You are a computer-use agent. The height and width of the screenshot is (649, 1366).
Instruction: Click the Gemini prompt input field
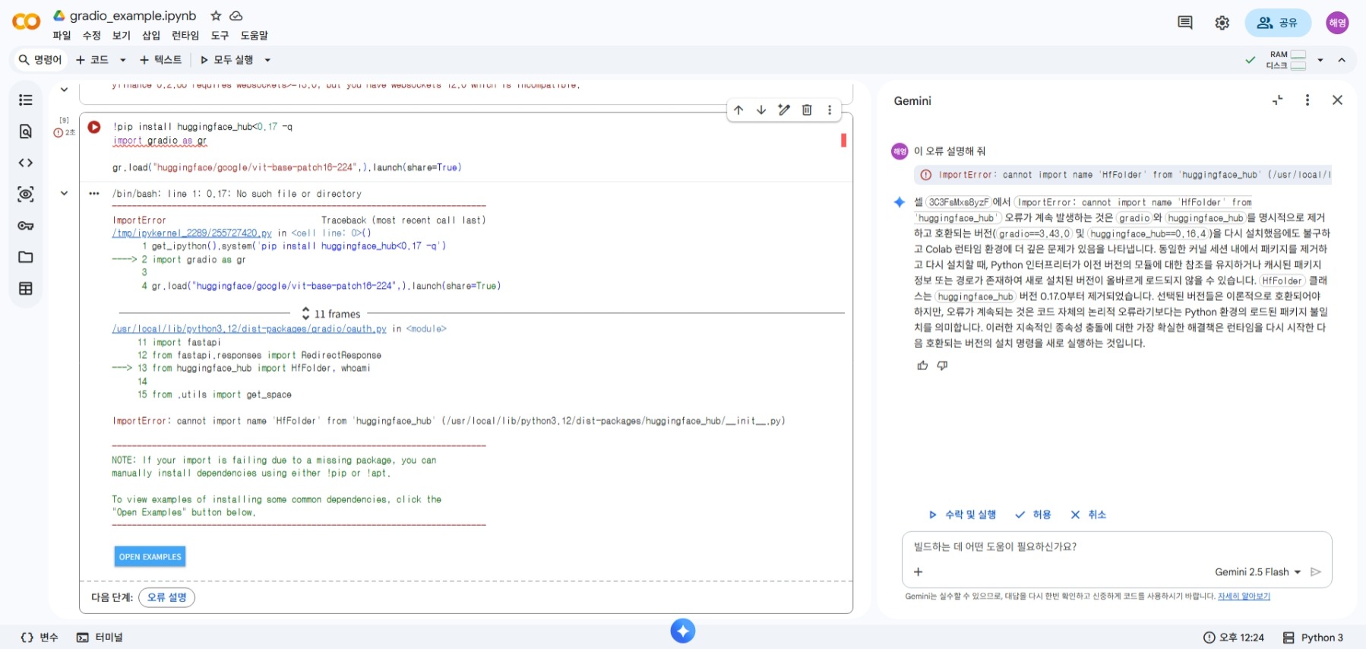pos(1117,546)
